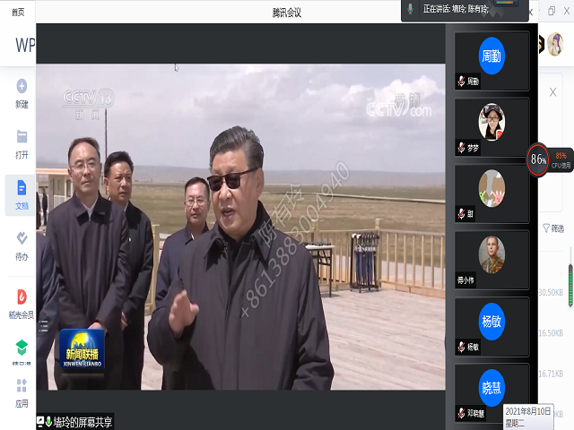Toggle the muted mic icon for 周勤

(461, 82)
